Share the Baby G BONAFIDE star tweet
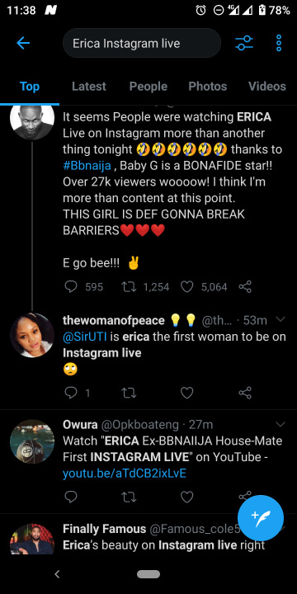The image size is (297, 594). (x=245, y=287)
